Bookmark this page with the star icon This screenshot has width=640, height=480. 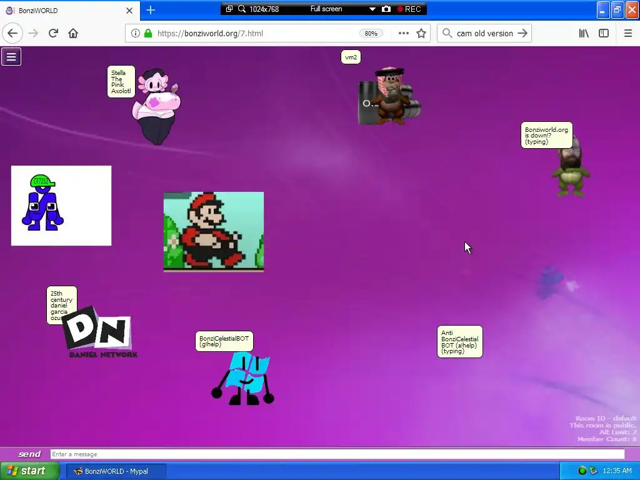pos(421,34)
